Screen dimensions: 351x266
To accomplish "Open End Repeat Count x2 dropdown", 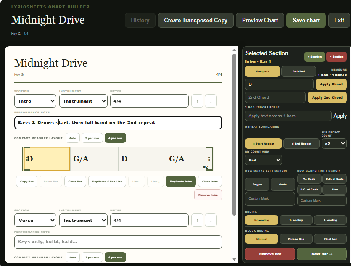I will point(334,144).
